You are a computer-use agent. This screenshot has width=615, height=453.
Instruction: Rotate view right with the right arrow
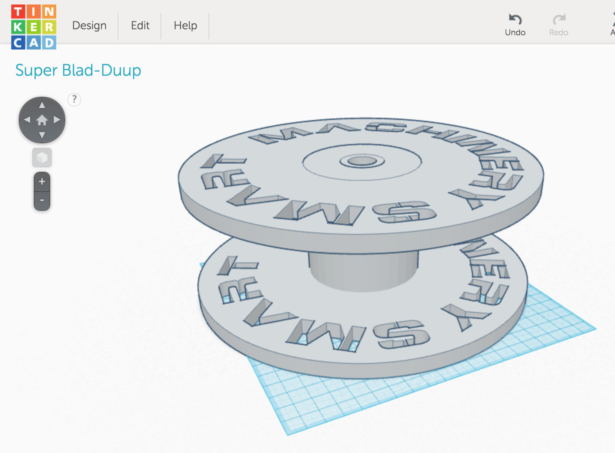(57, 120)
